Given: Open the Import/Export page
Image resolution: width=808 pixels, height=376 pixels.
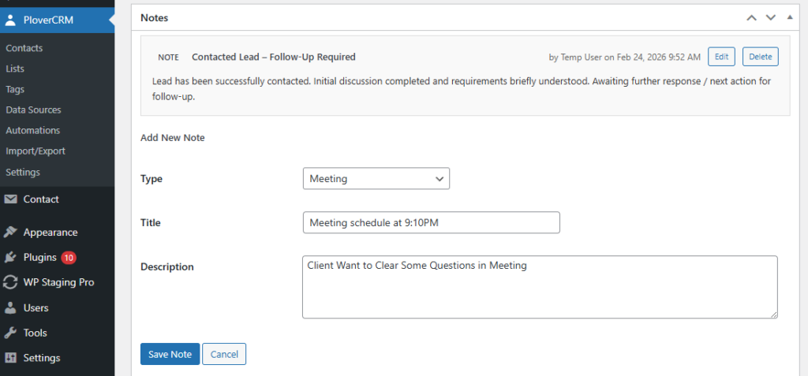Looking at the screenshot, I should tap(36, 151).
